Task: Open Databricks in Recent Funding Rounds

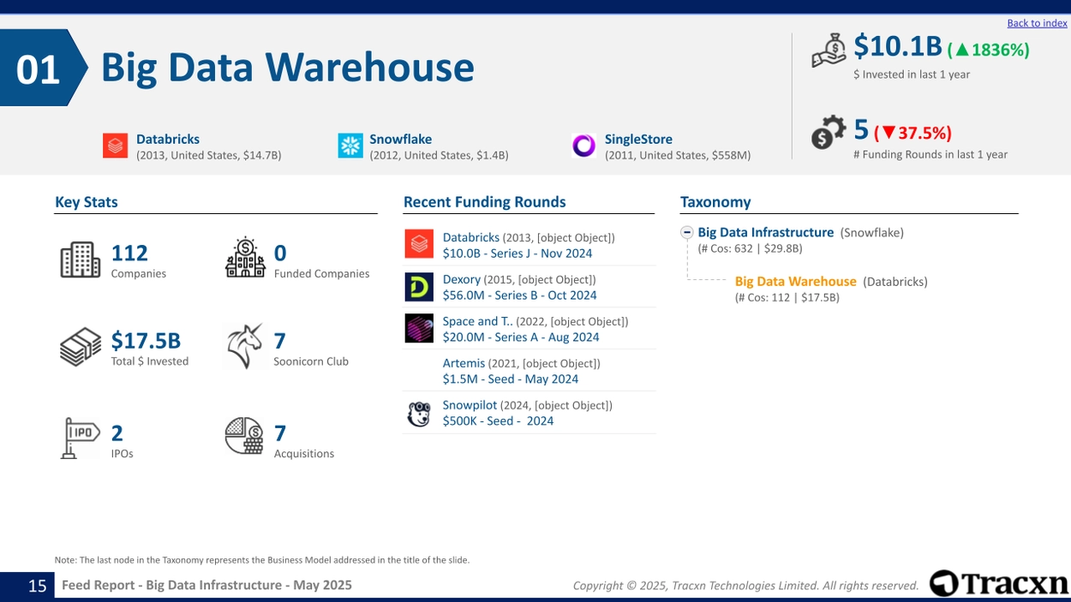Action: tap(471, 237)
